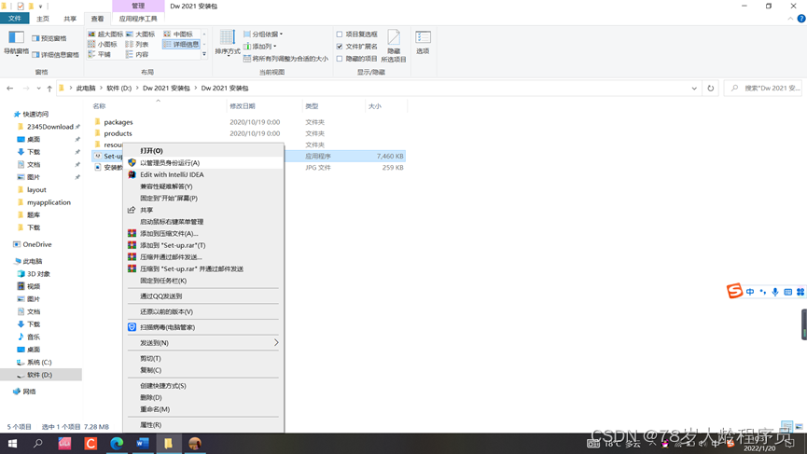Click the Sogou input method S icon
Viewport: 807px width, 454px height.
tap(734, 291)
